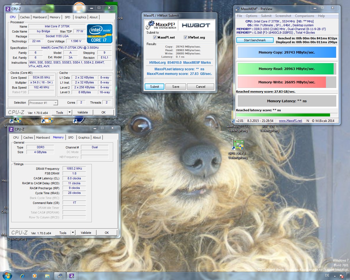This screenshot has width=350, height=280.
Task: Open Action Center flag in system tray
Action: [342, 276]
